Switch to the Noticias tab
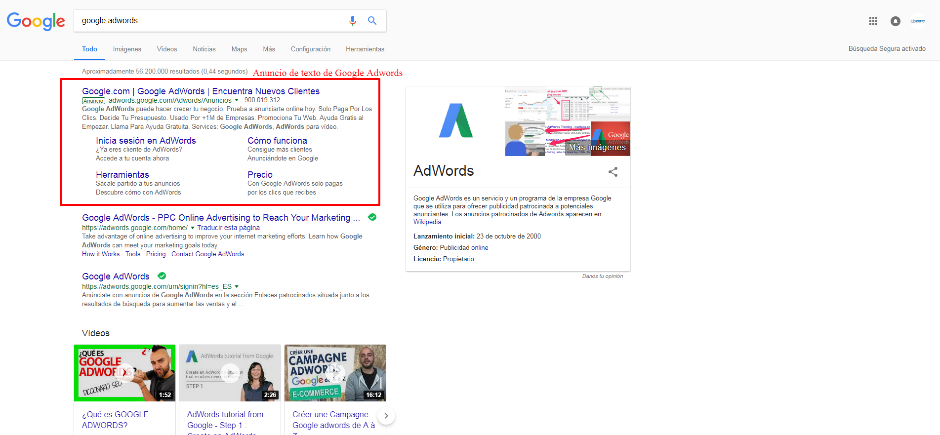This screenshot has height=435, width=940. click(204, 49)
